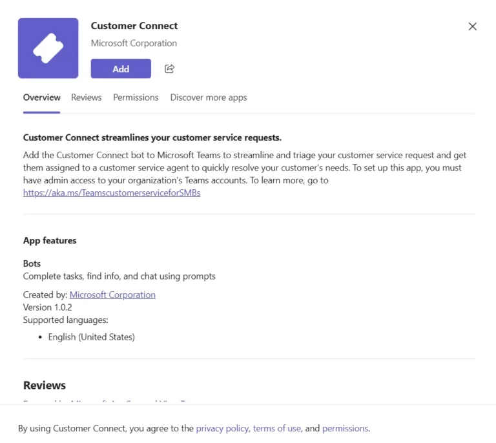Close the Customer Connect app dialog
The height and width of the screenshot is (443, 496).
pos(472,26)
